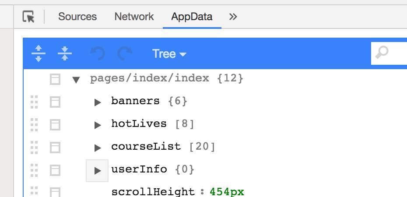Switch to the Sources tab

pos(77,17)
